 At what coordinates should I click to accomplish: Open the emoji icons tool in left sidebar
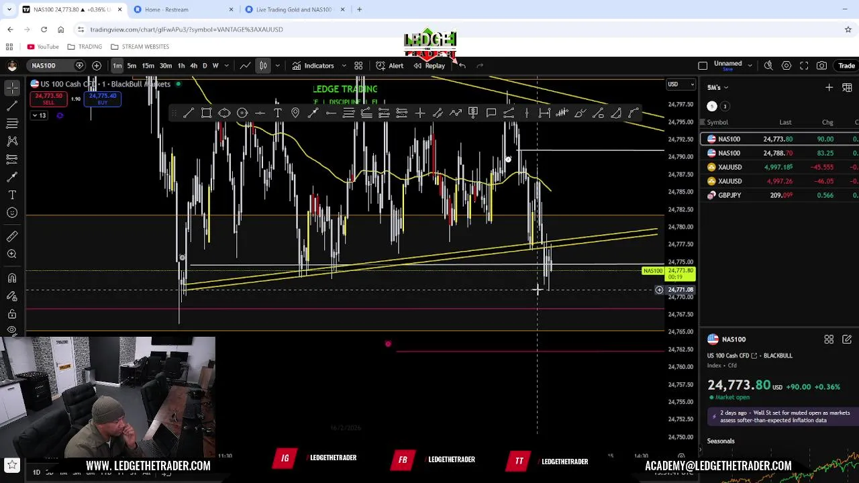point(12,213)
